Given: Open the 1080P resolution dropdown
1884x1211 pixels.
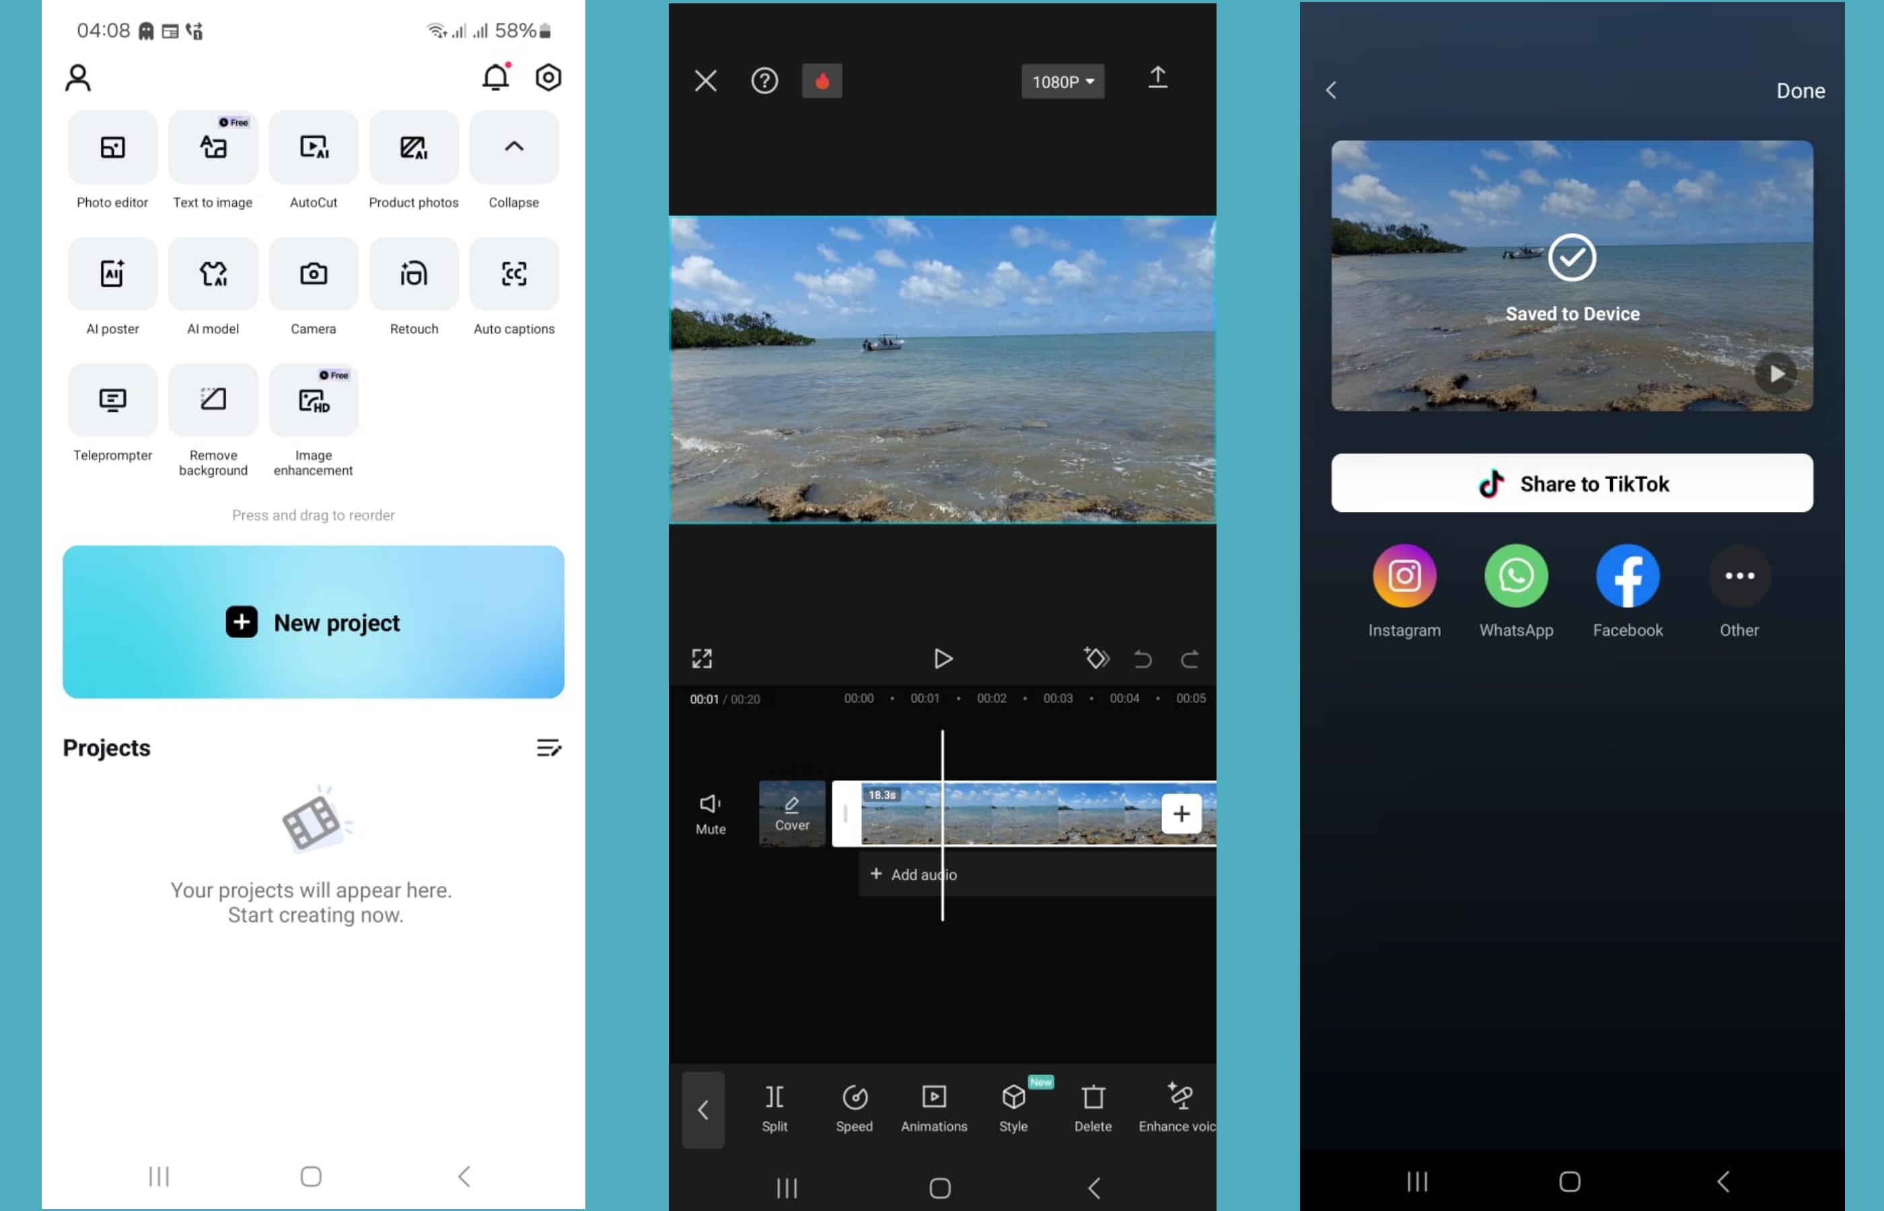Looking at the screenshot, I should click(1062, 81).
